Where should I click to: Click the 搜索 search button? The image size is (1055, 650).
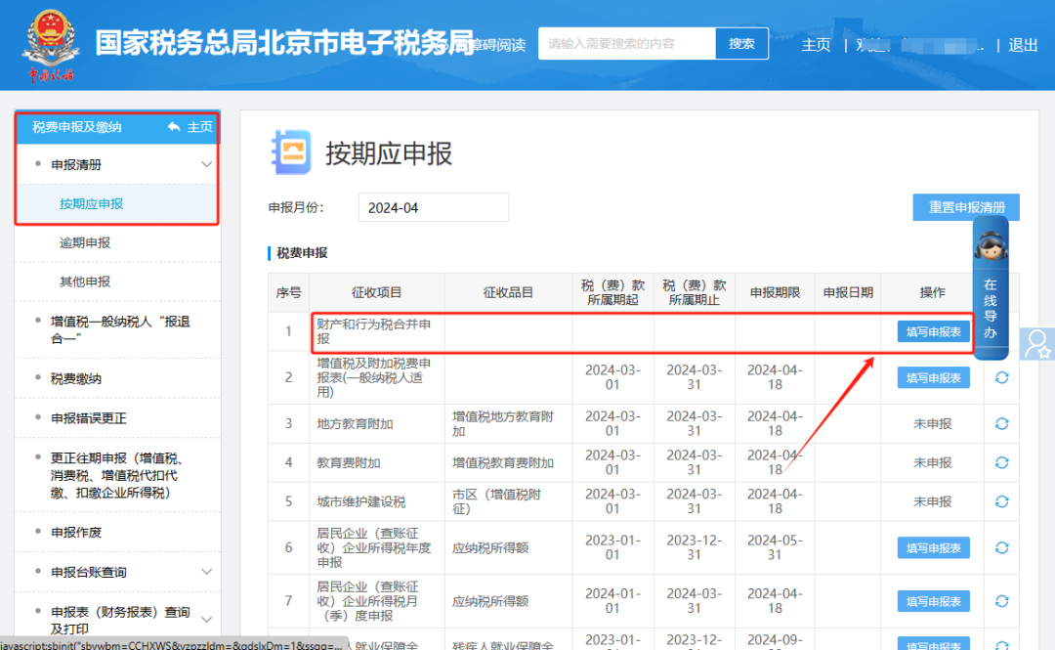coord(741,44)
